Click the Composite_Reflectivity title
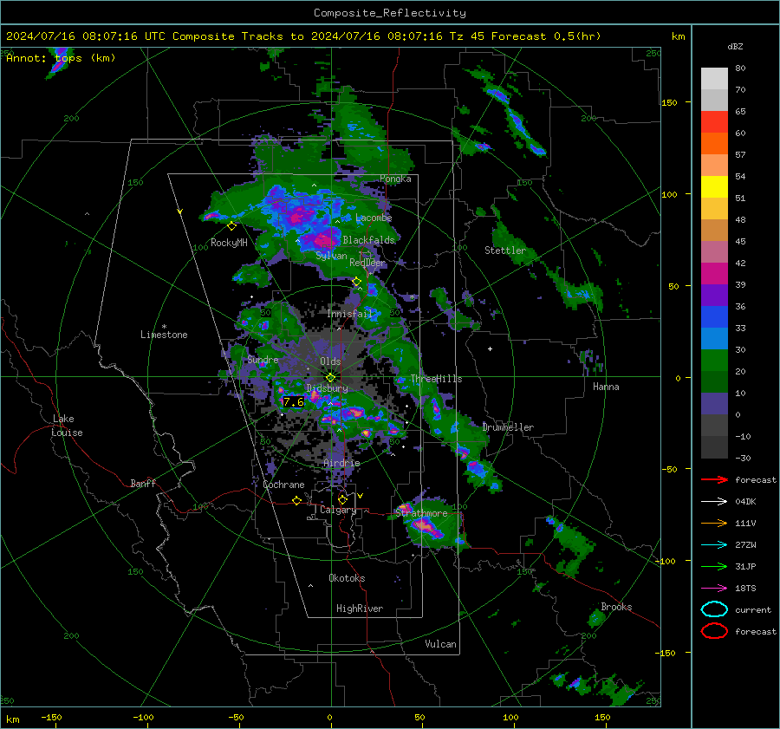The image size is (780, 729). click(x=390, y=13)
